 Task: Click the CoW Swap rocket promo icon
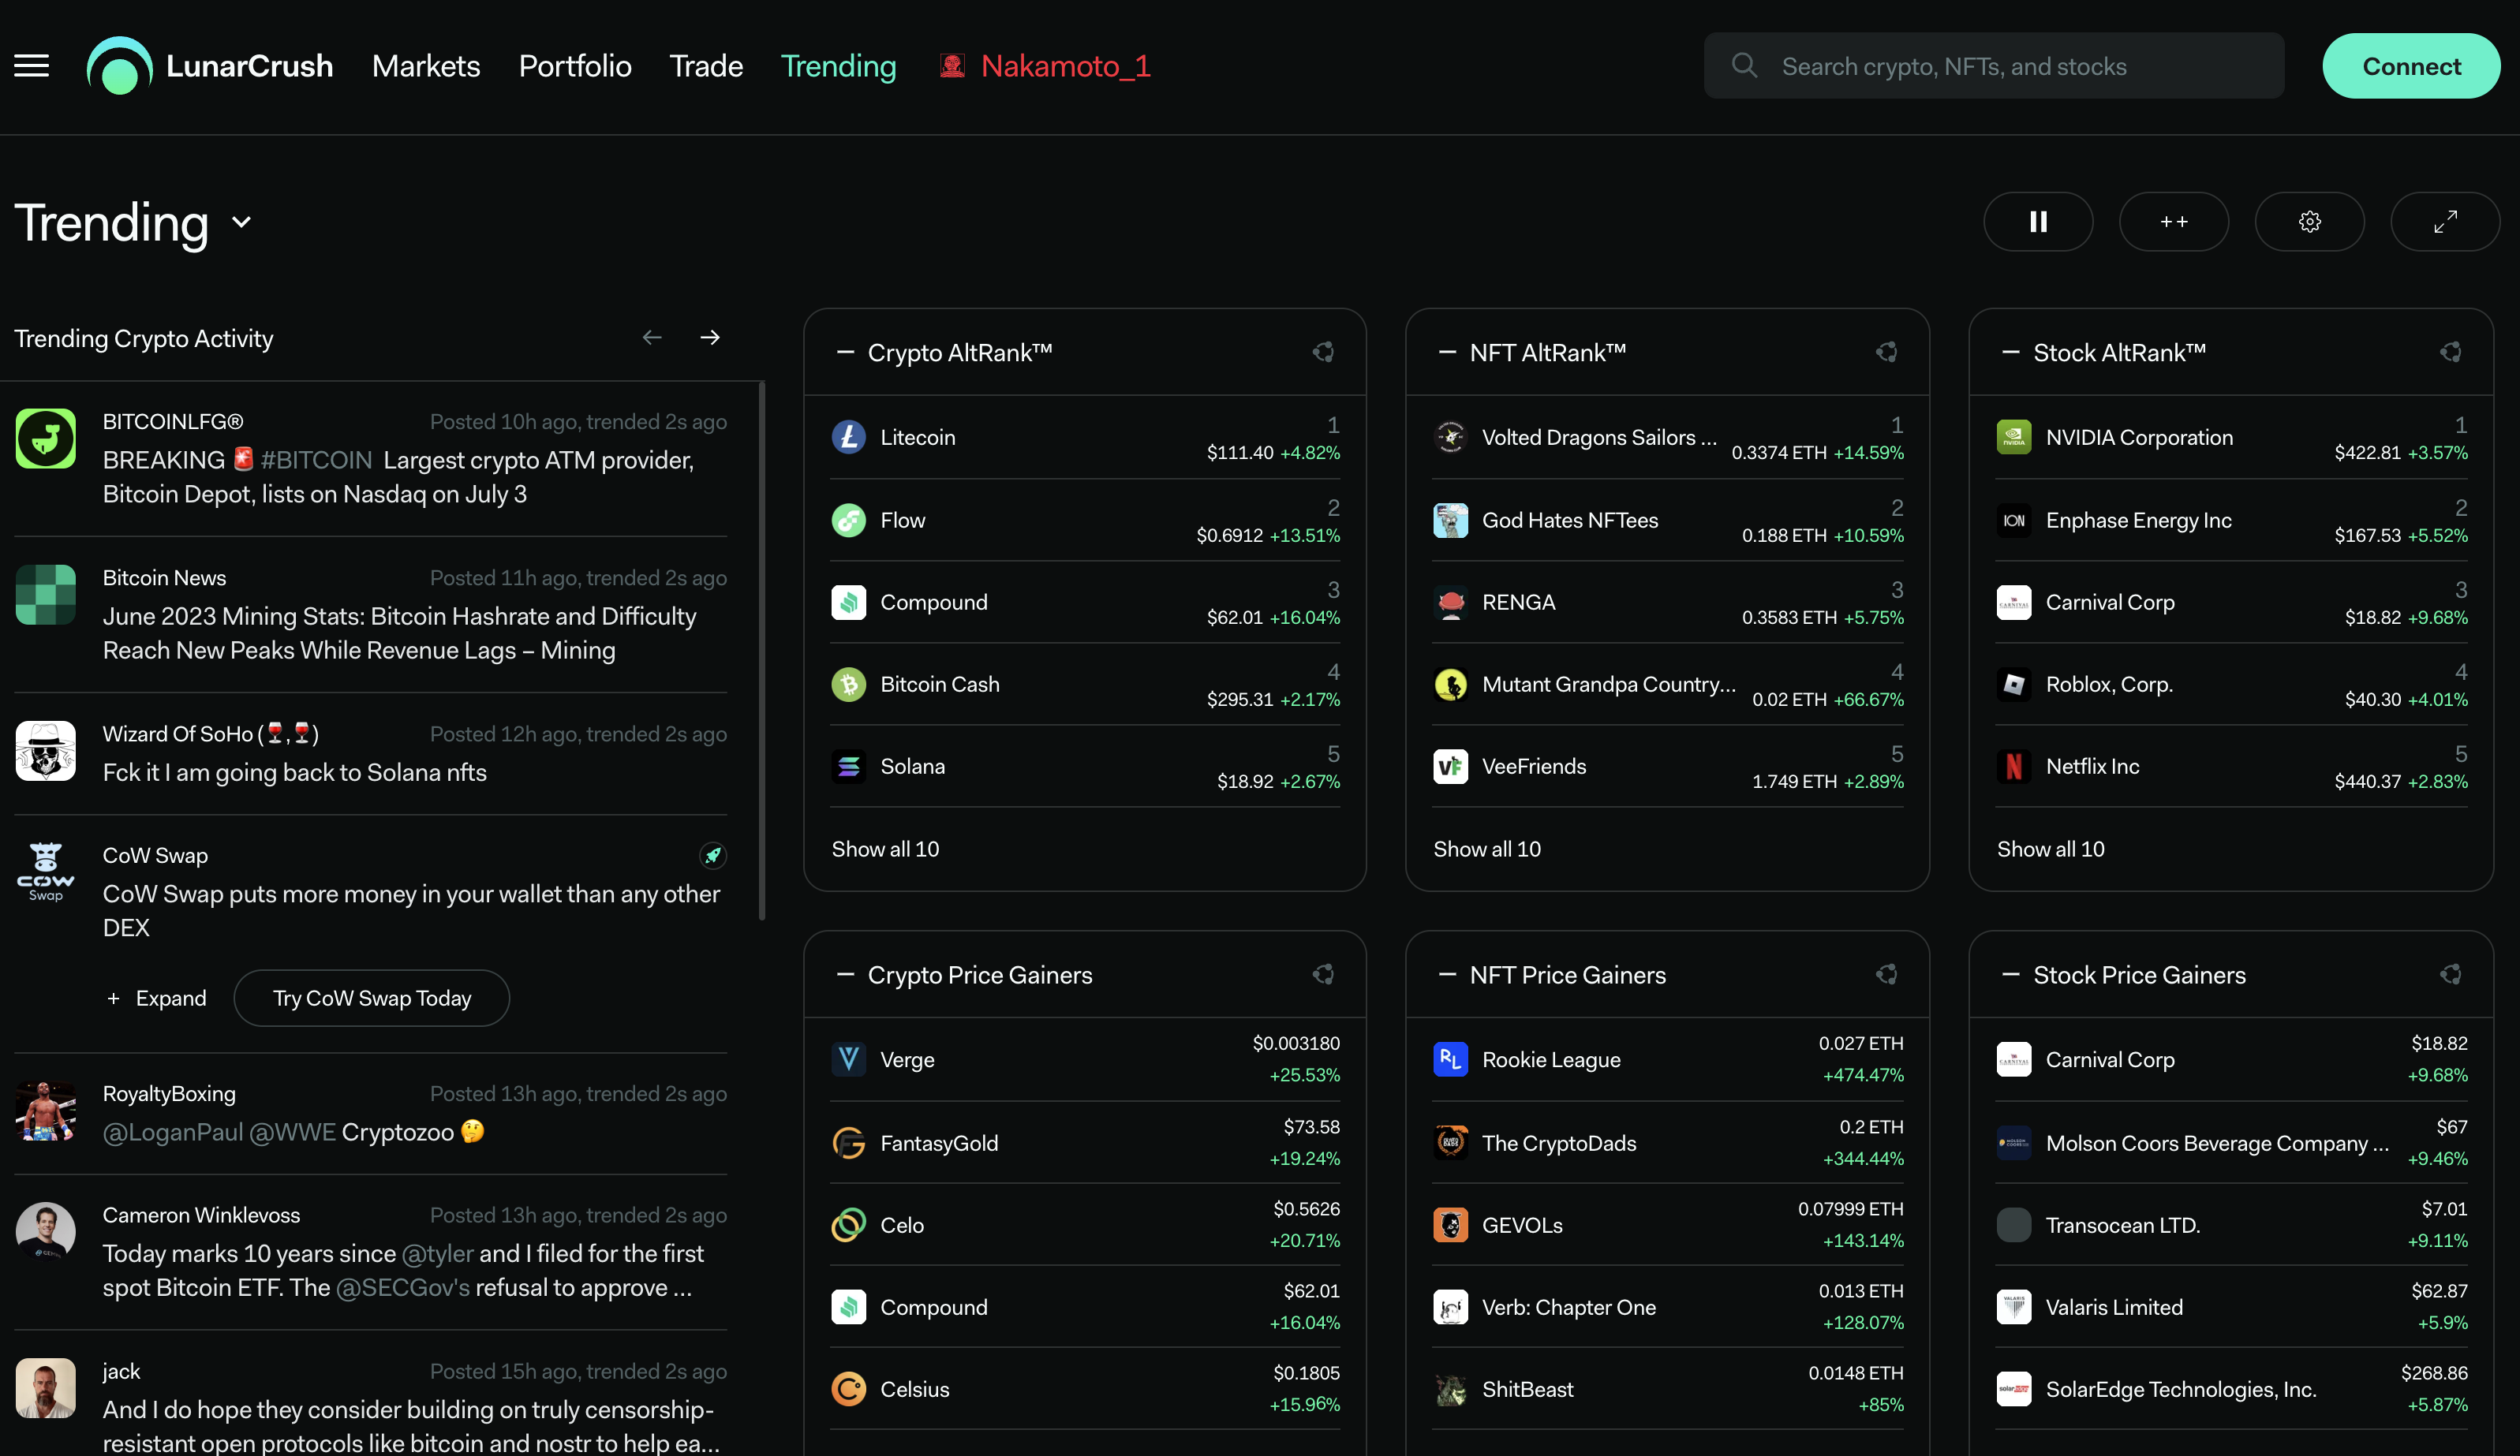(712, 855)
